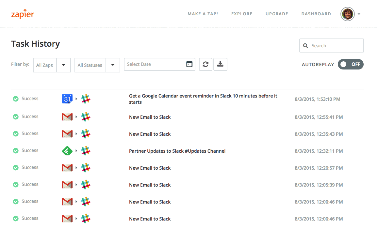Open the Upgrade page
378x230 pixels.
[x=277, y=14]
